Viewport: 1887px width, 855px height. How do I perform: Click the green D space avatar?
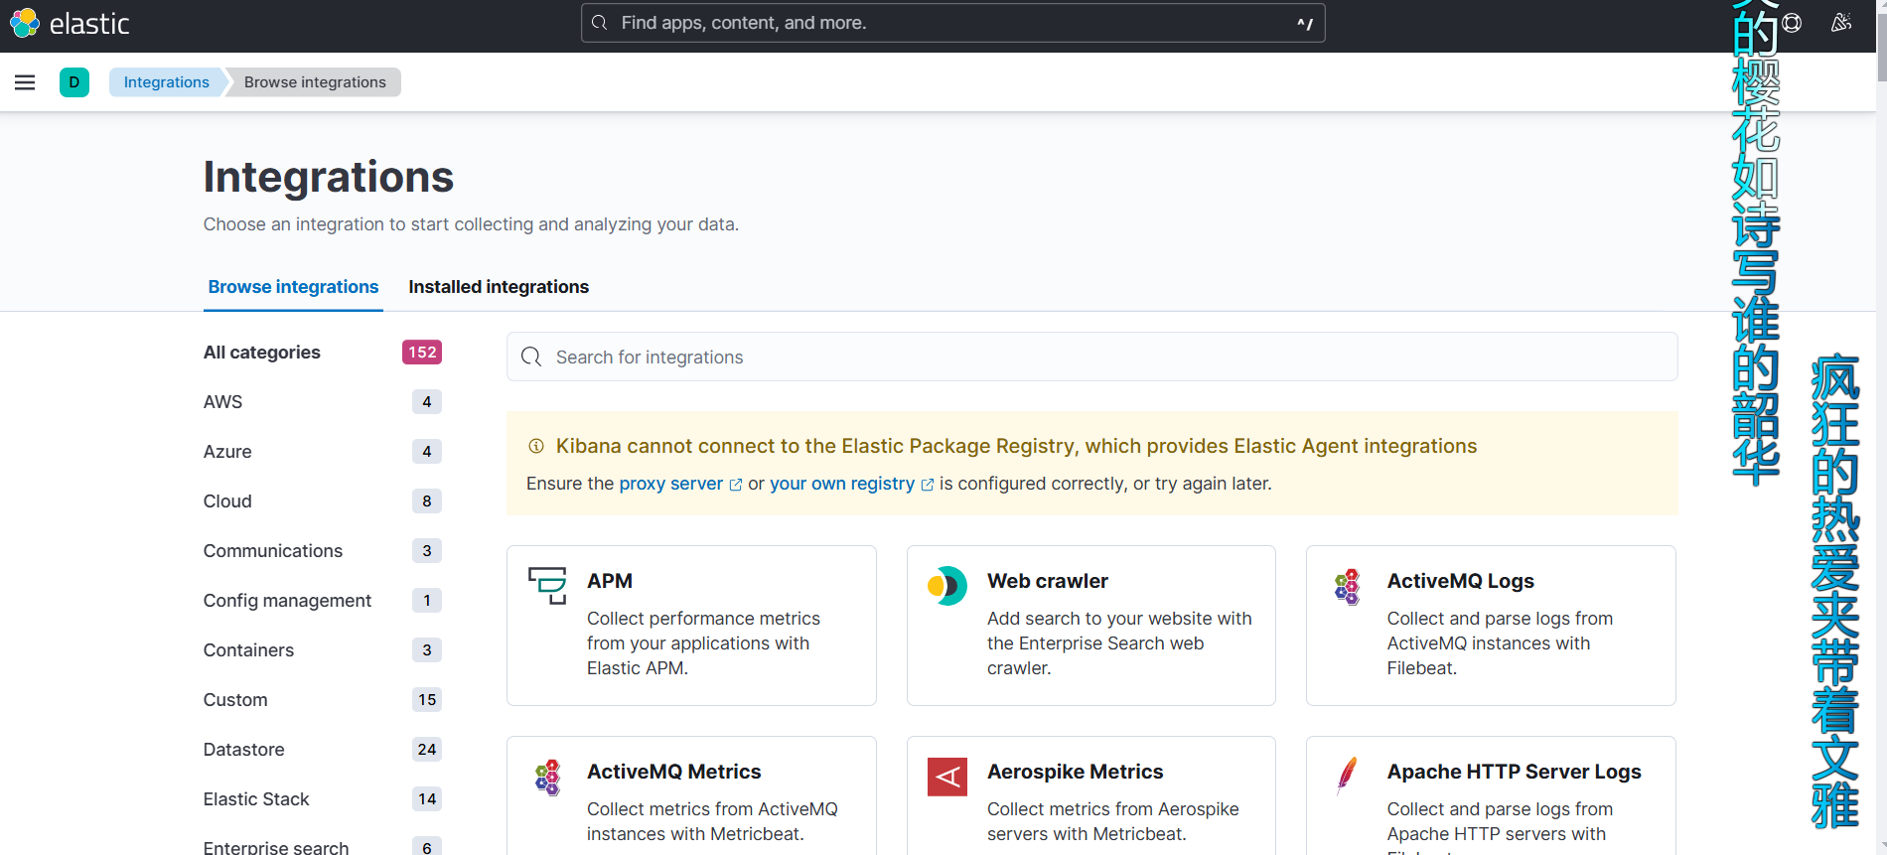74,82
